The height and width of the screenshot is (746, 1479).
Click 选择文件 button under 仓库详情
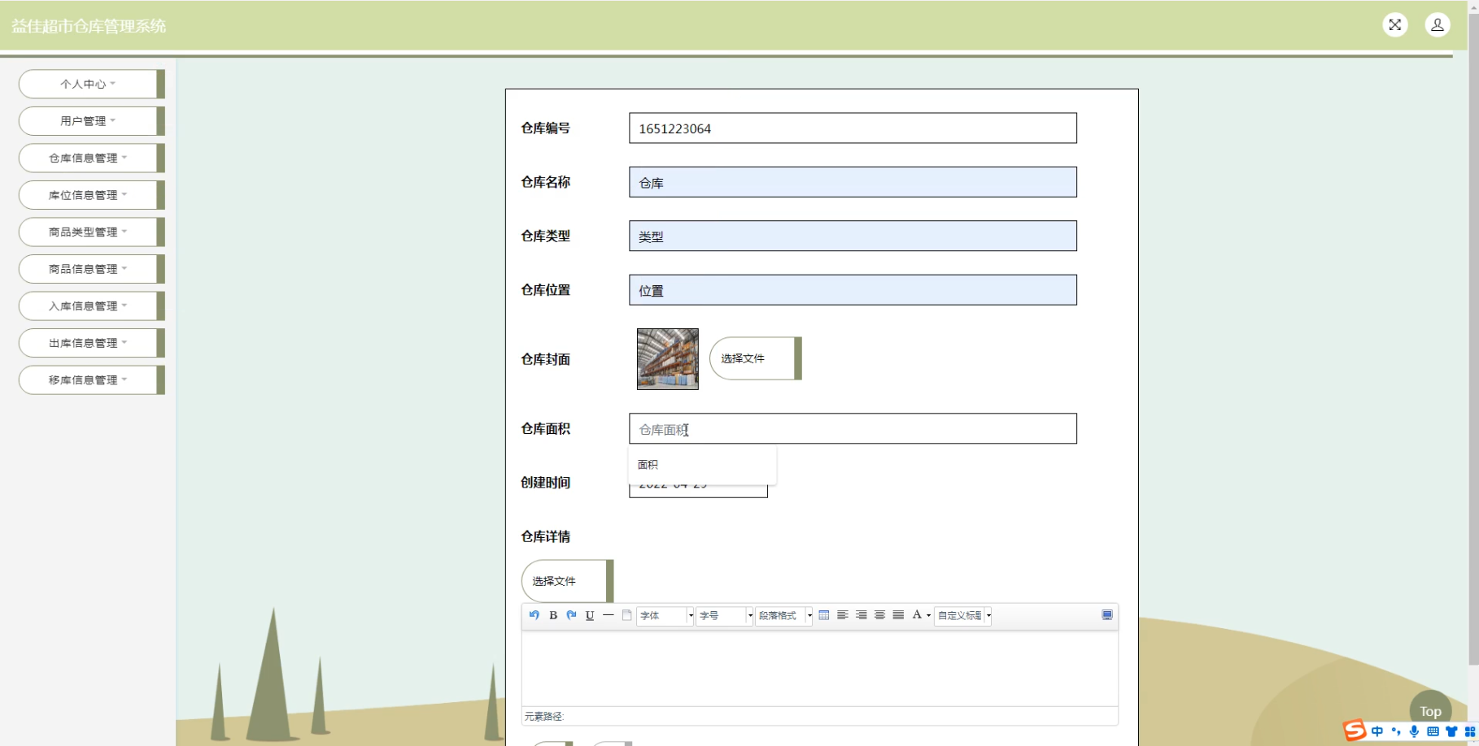567,581
